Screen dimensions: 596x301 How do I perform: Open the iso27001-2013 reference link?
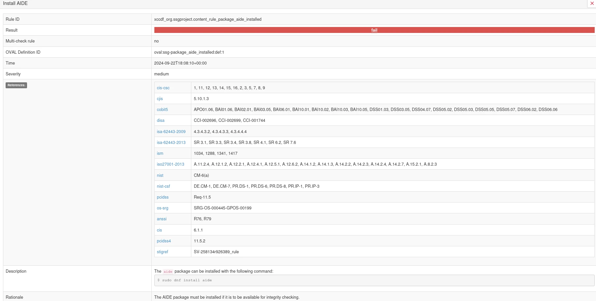pyautogui.click(x=170, y=164)
